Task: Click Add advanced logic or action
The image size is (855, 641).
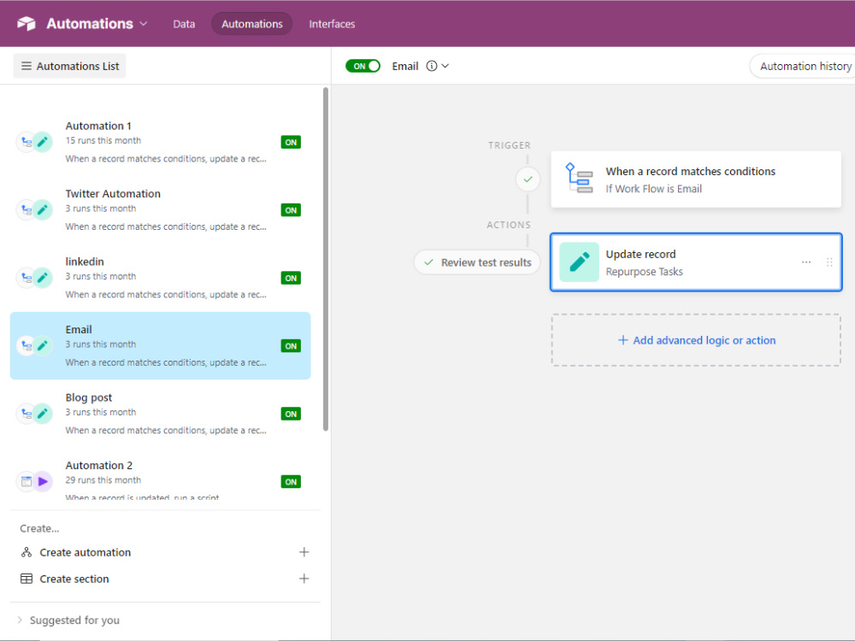Action: coord(696,340)
